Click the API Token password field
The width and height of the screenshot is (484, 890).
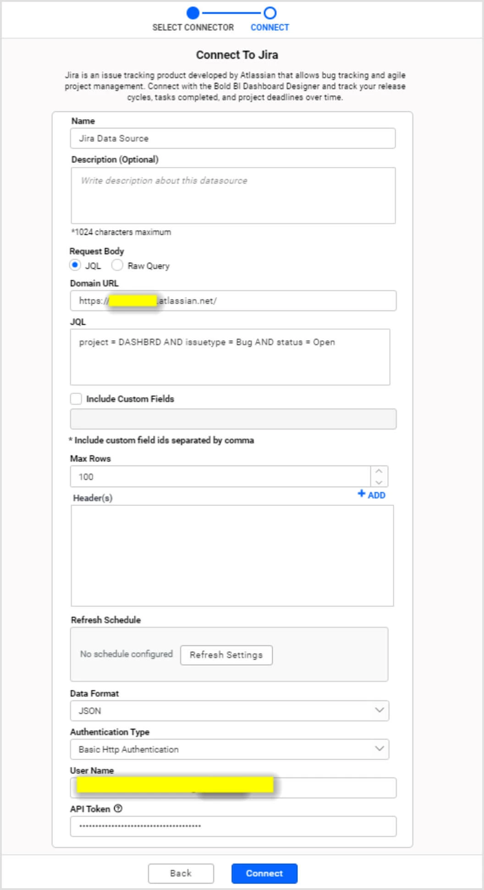point(233,826)
